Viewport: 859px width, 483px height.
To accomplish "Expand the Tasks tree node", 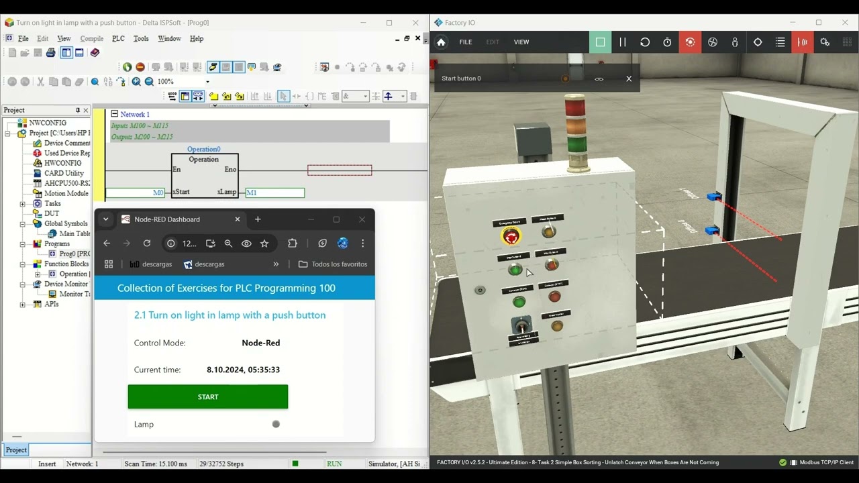I will [x=22, y=203].
